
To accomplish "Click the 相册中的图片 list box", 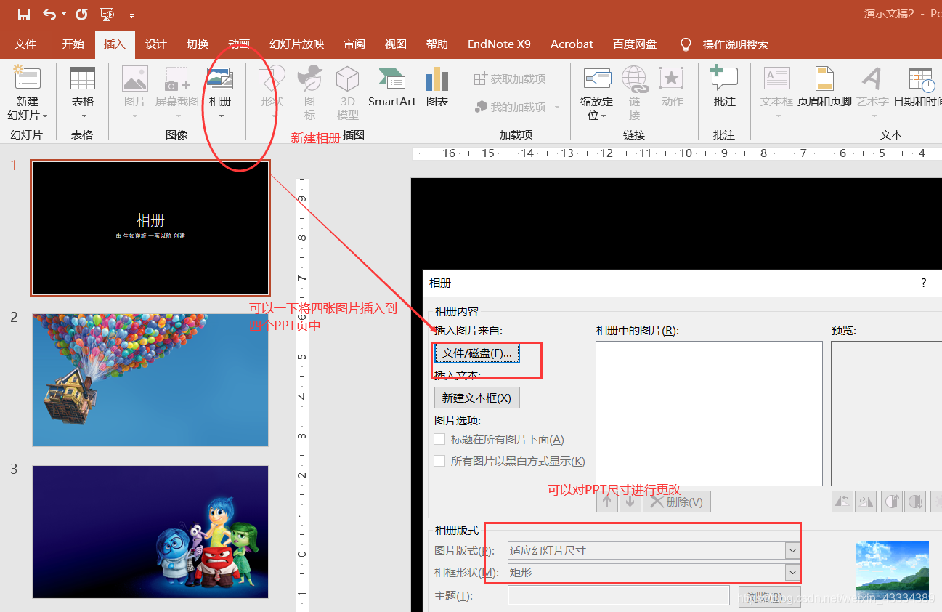I will click(709, 414).
